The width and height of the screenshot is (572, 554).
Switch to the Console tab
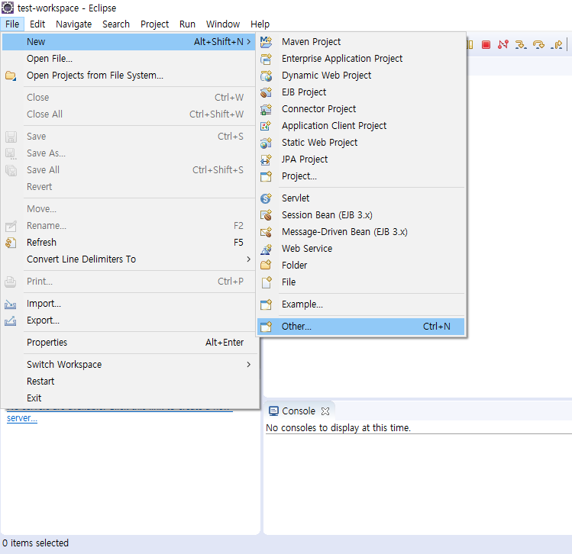click(299, 411)
